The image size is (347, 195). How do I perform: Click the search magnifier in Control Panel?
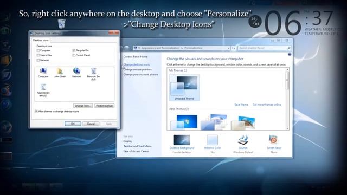pos(288,48)
